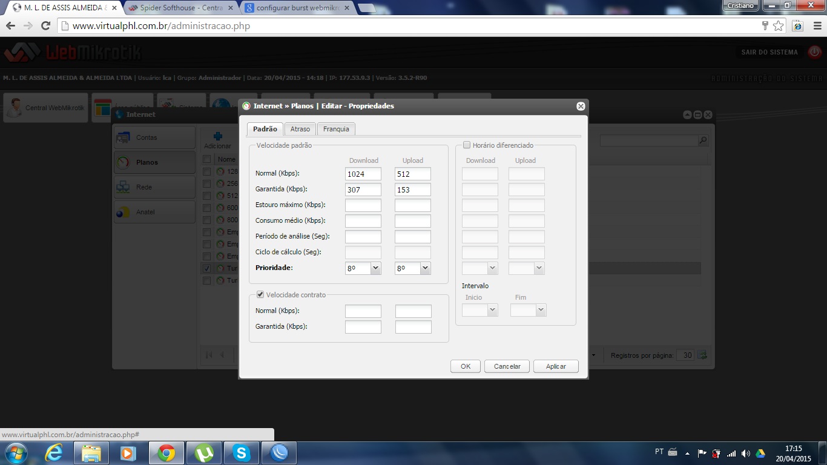Click the blue plus Adicionar icon
Image resolution: width=827 pixels, height=465 pixels.
point(217,137)
